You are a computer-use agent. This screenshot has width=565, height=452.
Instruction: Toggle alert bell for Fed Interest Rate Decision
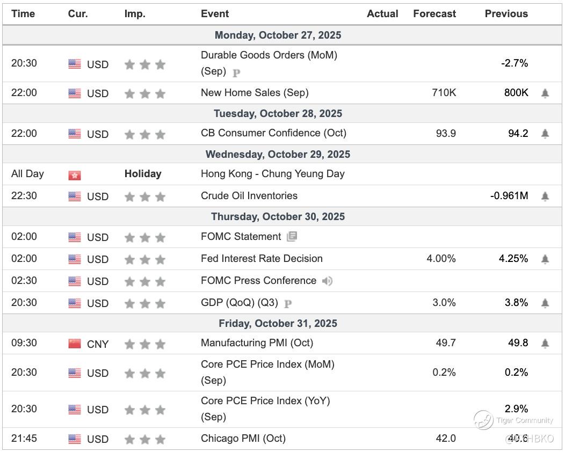tap(545, 259)
